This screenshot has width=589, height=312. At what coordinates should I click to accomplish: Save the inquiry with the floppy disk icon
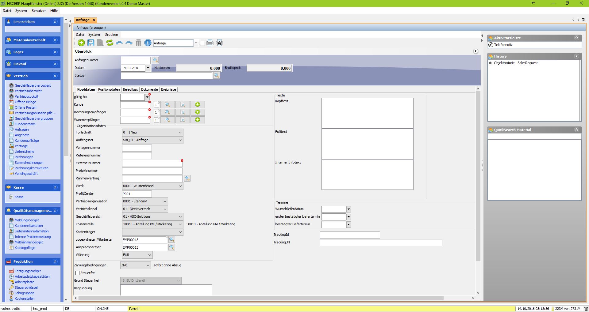click(91, 43)
